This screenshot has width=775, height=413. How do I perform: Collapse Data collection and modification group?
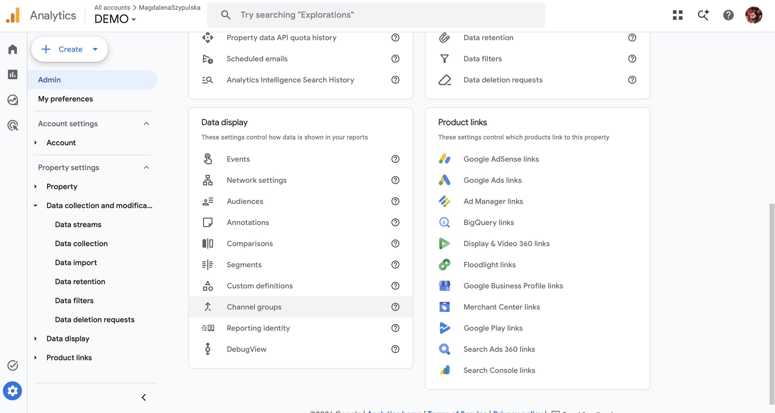tap(35, 206)
